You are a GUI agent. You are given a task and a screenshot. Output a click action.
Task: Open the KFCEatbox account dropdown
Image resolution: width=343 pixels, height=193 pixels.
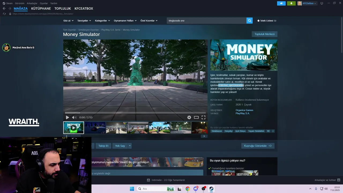click(x=307, y=3)
